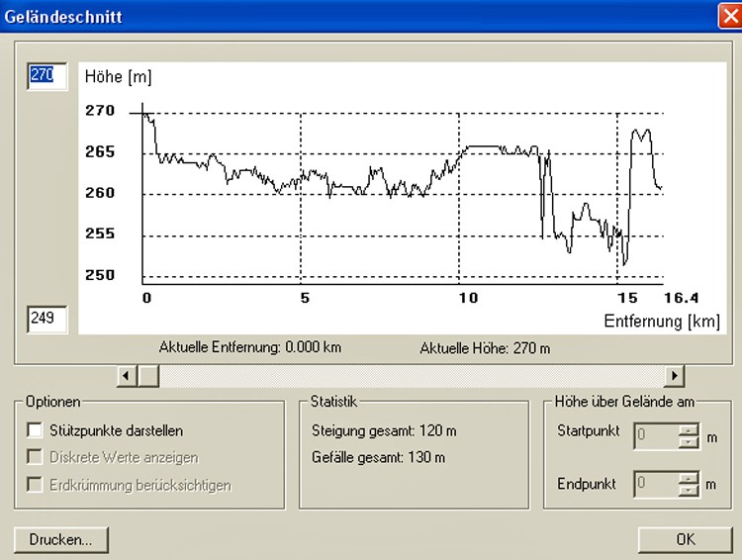Enable the Stützpunkte darstellen checkbox
Screen dimensions: 742x560
click(36, 430)
